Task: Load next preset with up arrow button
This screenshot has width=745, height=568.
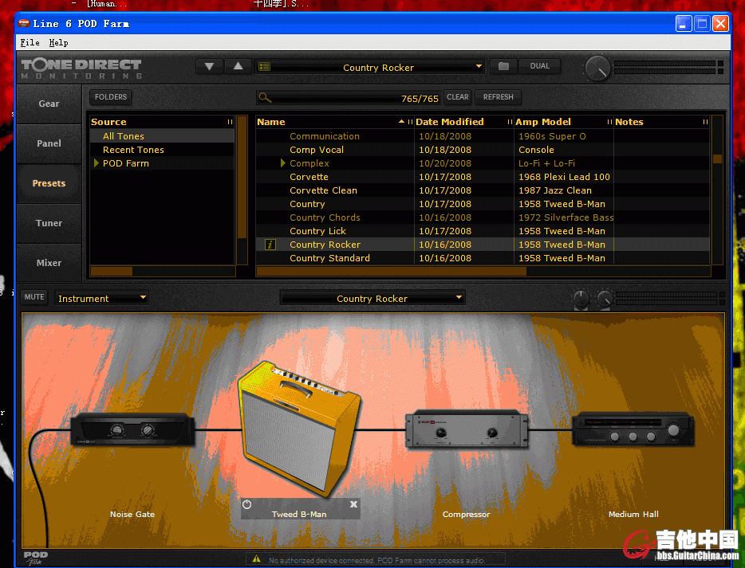Action: click(238, 66)
